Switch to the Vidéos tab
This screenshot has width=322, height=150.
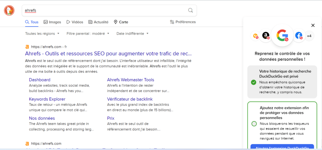point(75,22)
